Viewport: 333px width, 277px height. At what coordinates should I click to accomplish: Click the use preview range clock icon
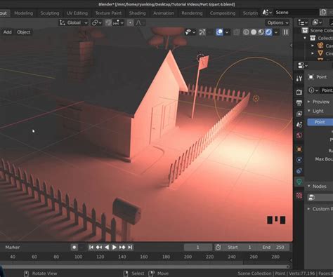(218, 248)
